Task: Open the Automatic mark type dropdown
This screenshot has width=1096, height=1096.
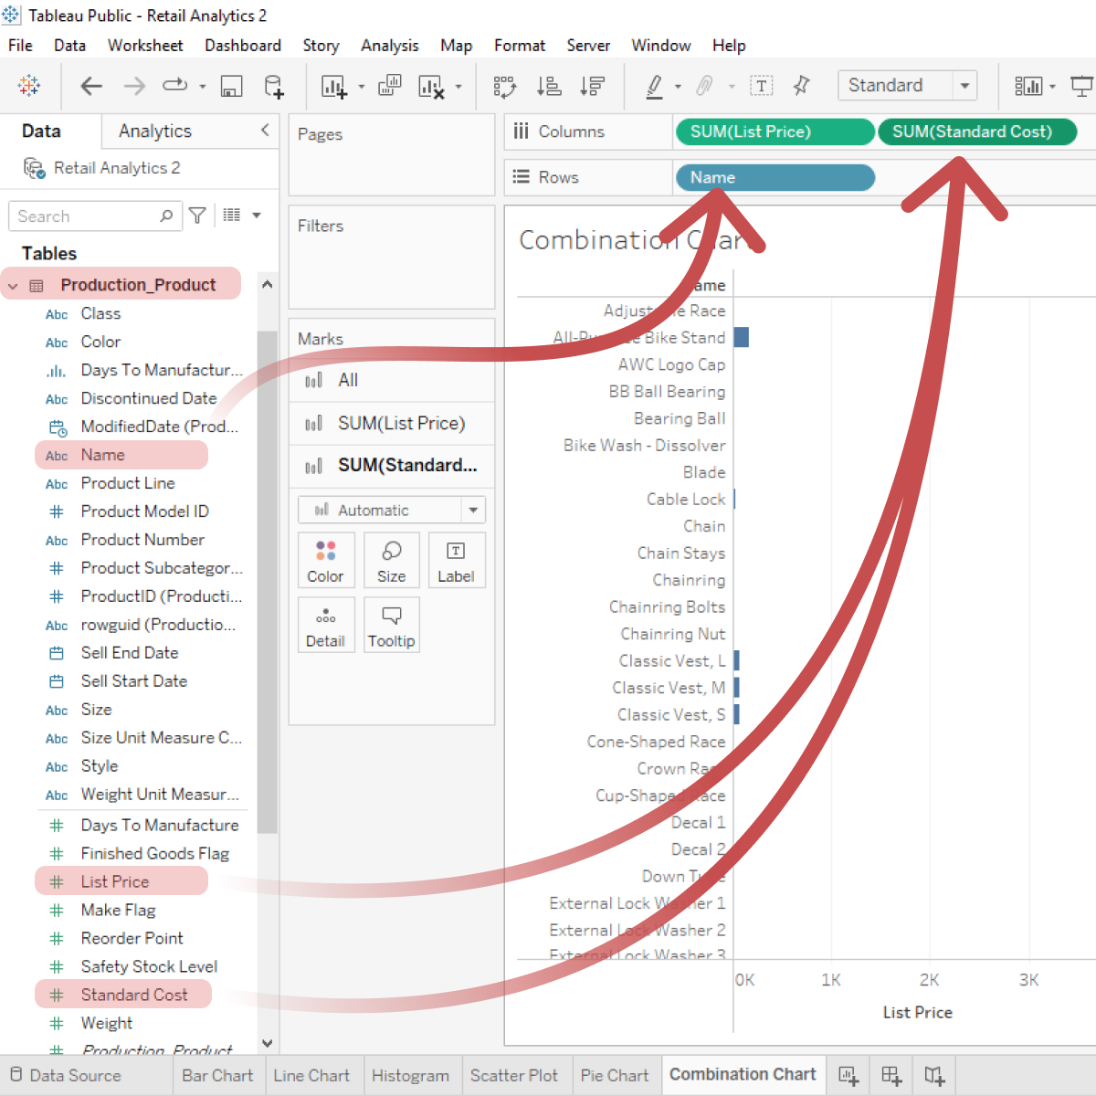Action: (473, 510)
